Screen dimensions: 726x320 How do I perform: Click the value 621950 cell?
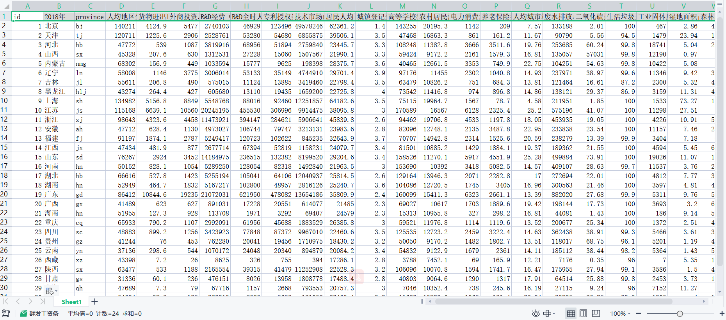tap(246, 194)
